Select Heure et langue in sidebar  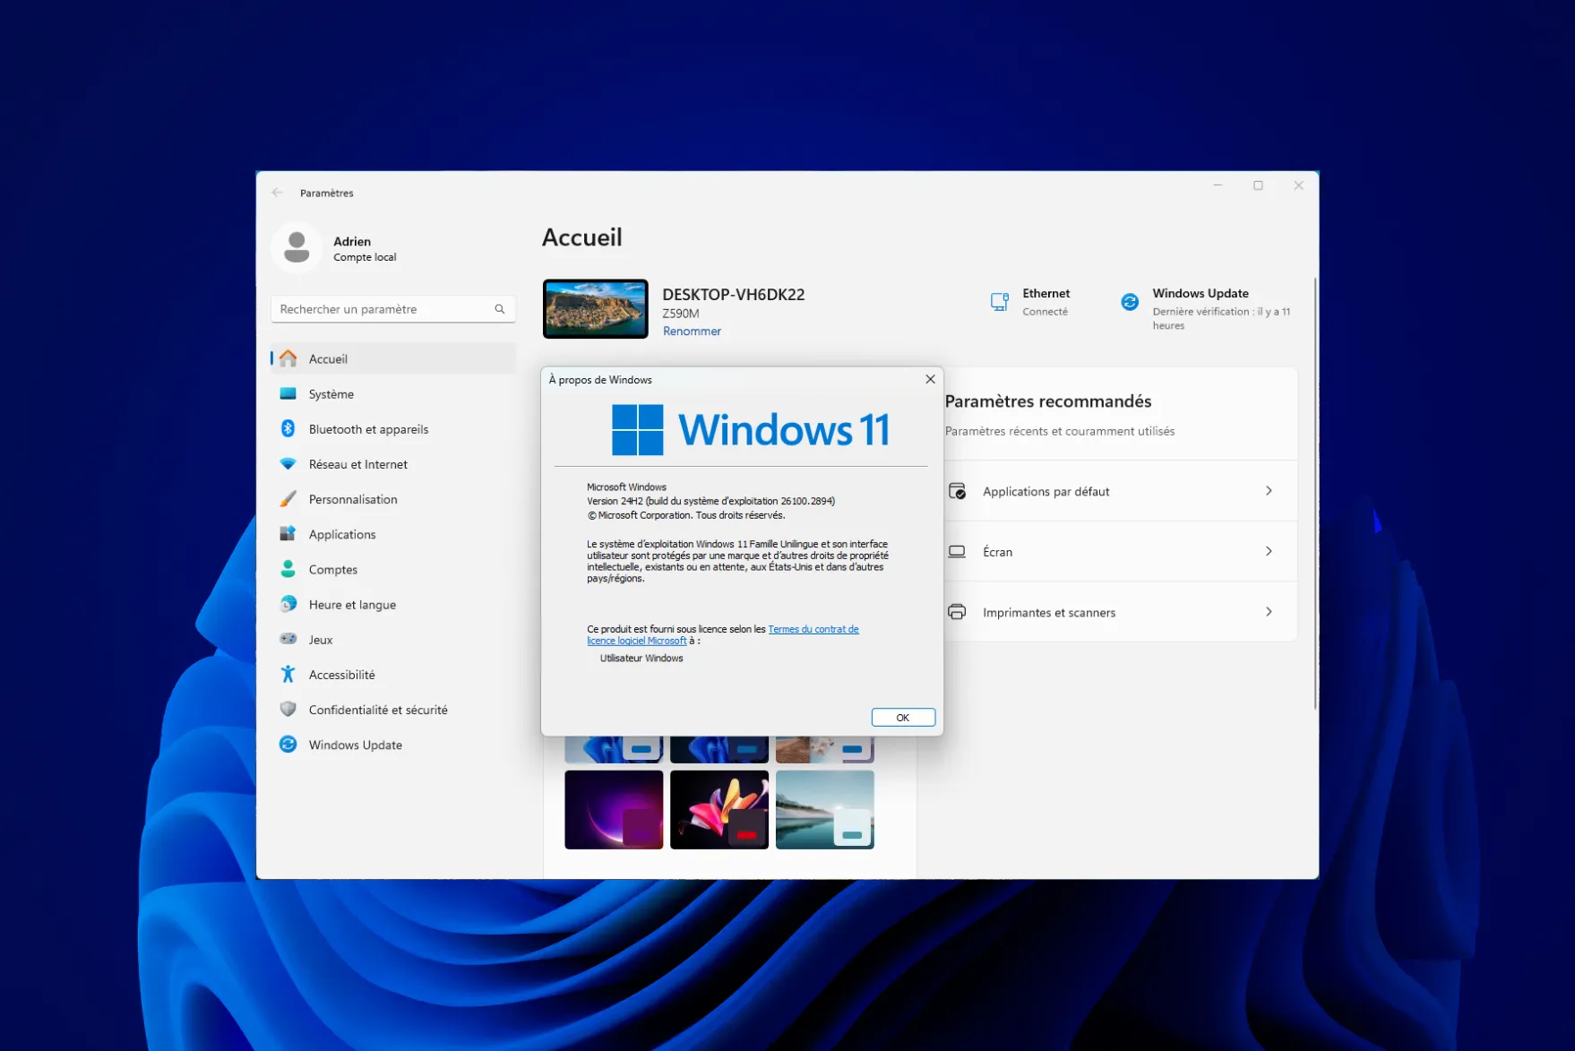(393, 604)
